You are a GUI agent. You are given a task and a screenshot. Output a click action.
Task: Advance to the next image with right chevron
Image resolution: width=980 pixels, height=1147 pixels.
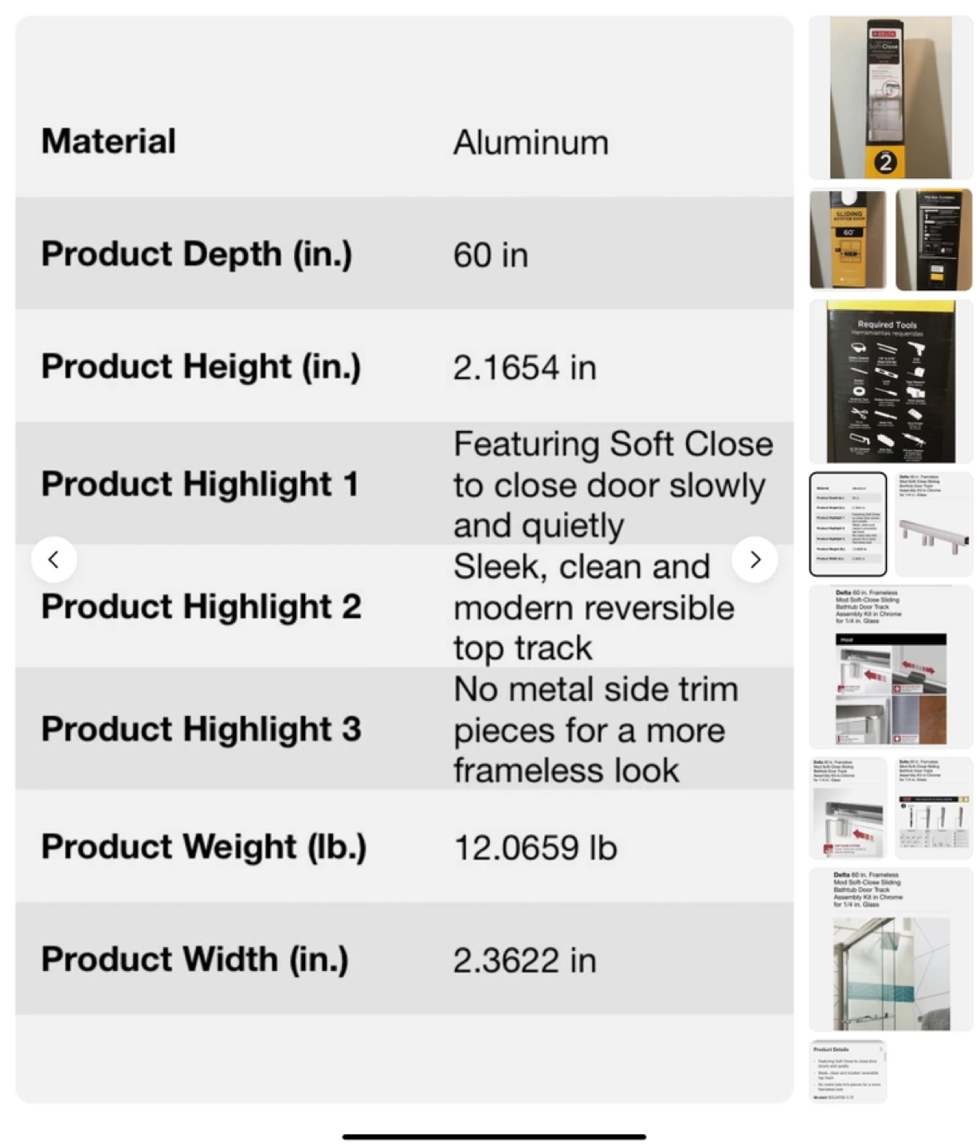755,560
